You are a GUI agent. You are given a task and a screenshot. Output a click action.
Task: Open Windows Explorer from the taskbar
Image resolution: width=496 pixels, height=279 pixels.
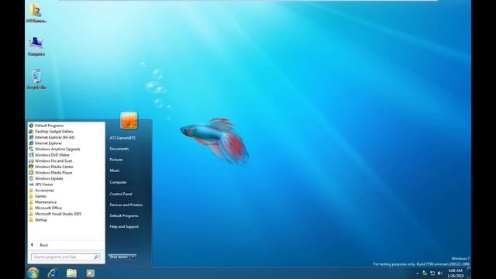71,273
